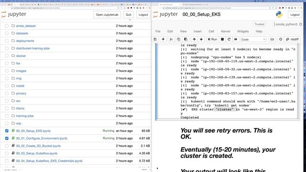Click folder icon next to docker
306x172 pixels.
[13, 55]
